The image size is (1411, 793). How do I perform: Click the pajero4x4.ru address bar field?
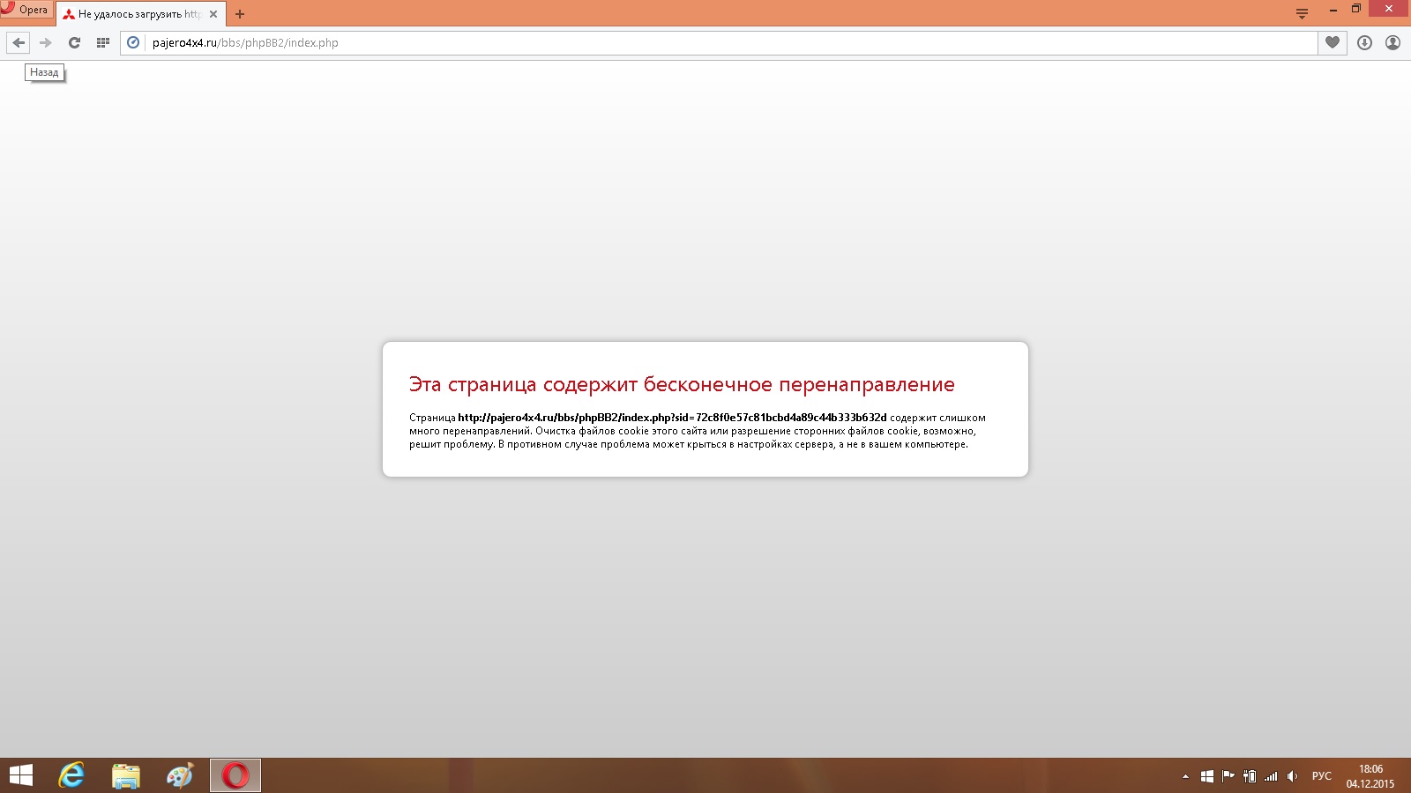coord(705,42)
